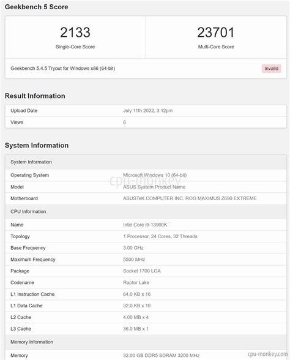Select the Intel Core i9-13900K name
The height and width of the screenshot is (360, 290).
tap(145, 225)
